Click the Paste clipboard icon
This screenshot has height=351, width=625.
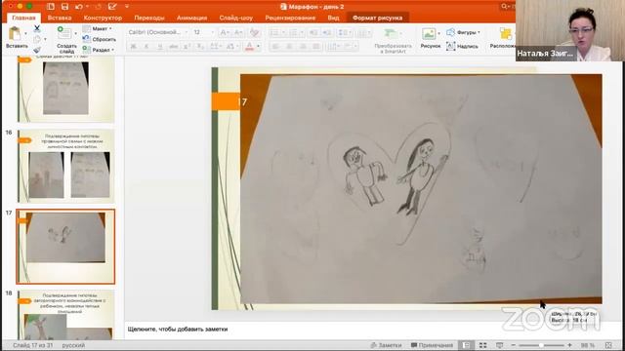click(15, 33)
